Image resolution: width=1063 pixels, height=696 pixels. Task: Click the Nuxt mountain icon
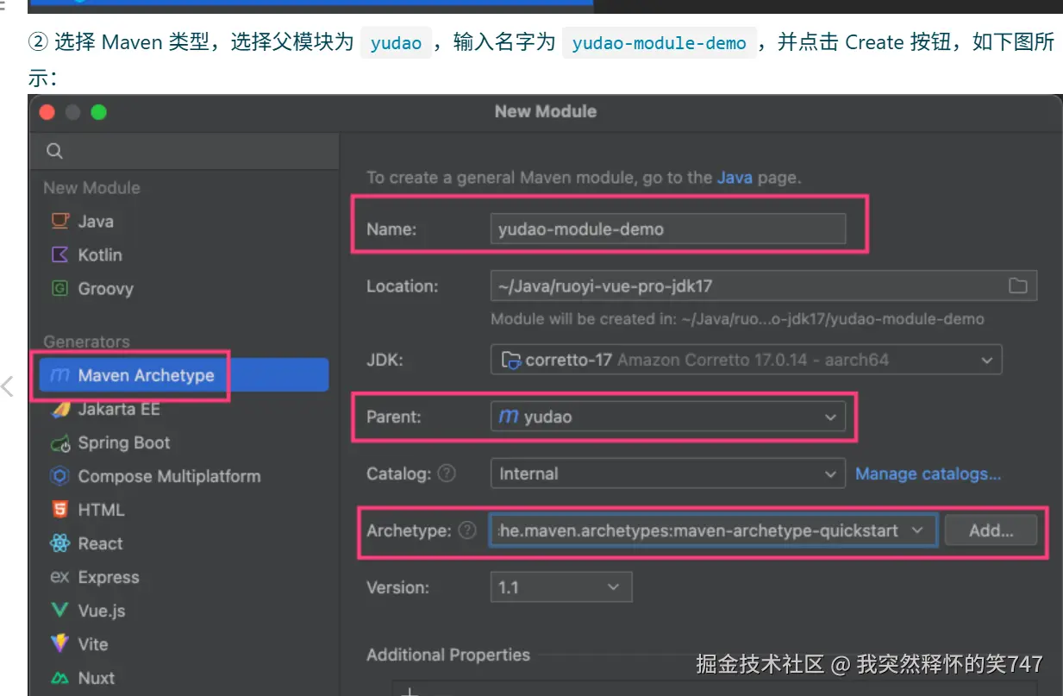pyautogui.click(x=59, y=678)
